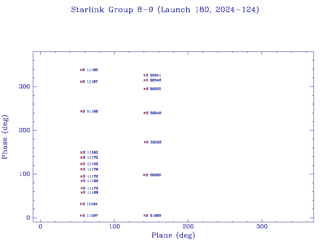330x247 pixels.
Task: Click the 200 tick on Plane axis
Action: [188, 226]
